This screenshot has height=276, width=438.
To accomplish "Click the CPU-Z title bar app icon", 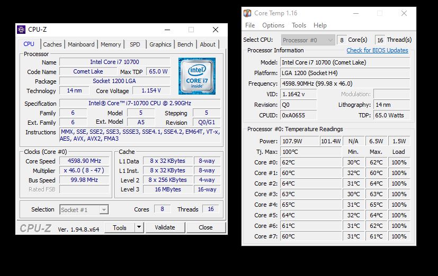I will point(21,30).
